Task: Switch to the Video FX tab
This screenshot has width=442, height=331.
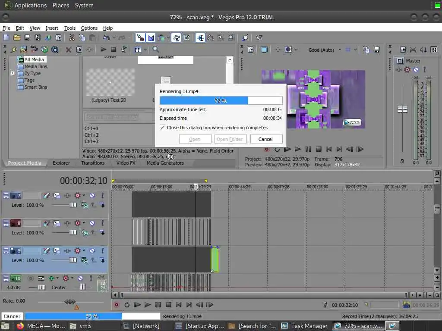Action: click(126, 163)
